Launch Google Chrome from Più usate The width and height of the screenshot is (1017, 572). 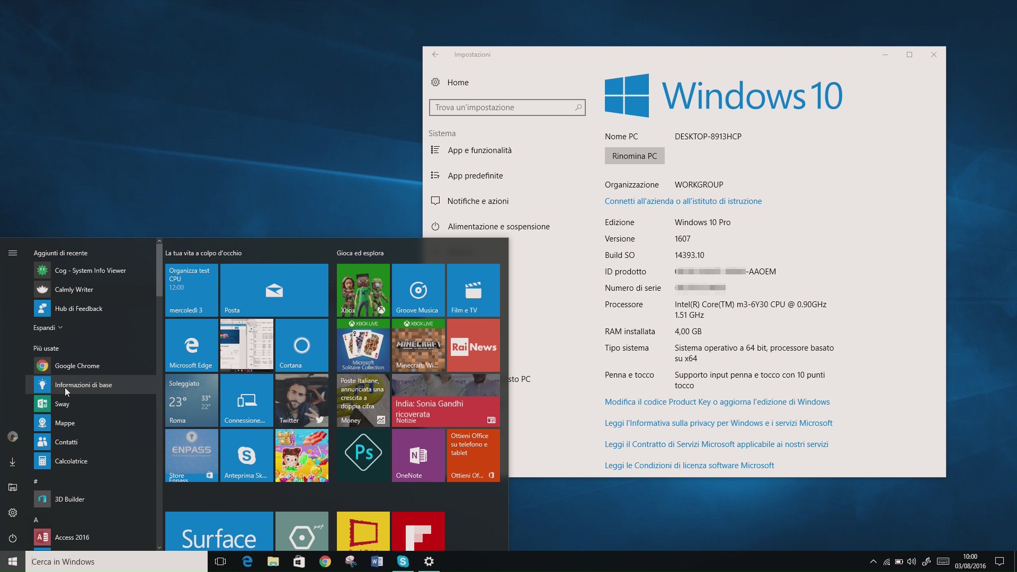[90, 366]
